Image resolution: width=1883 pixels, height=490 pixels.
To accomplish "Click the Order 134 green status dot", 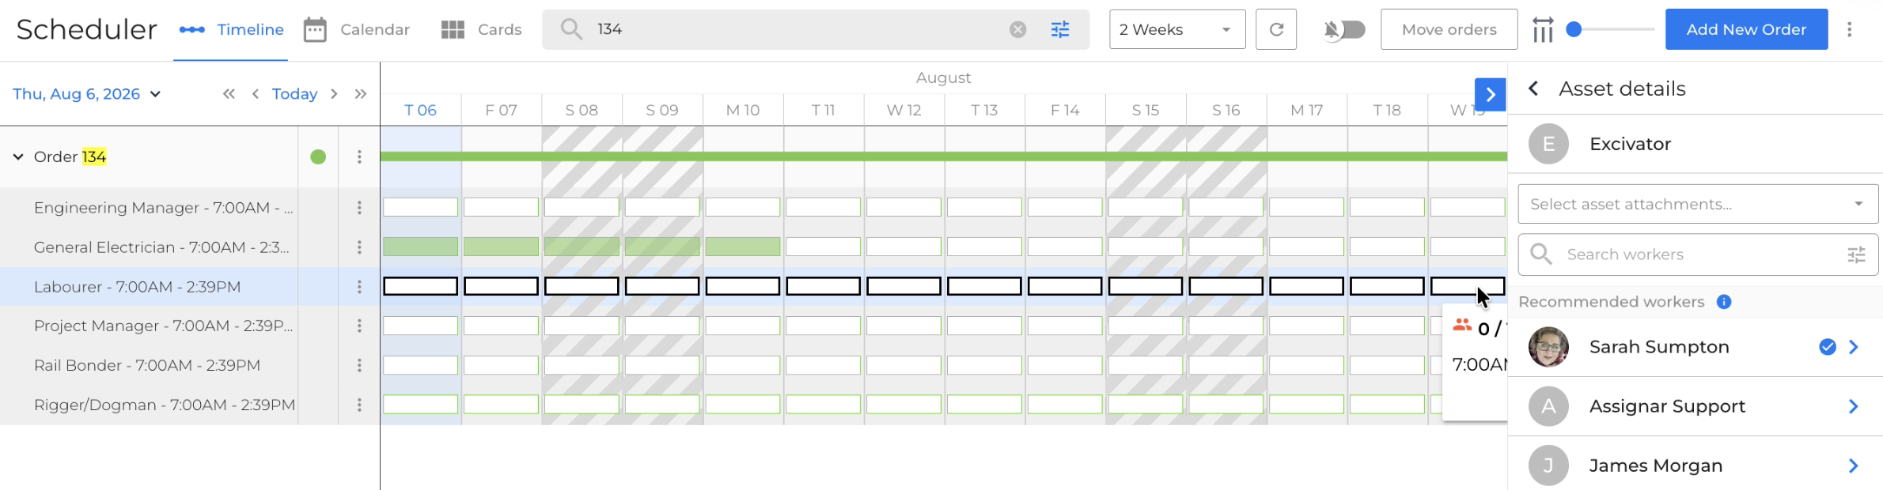I will [318, 156].
